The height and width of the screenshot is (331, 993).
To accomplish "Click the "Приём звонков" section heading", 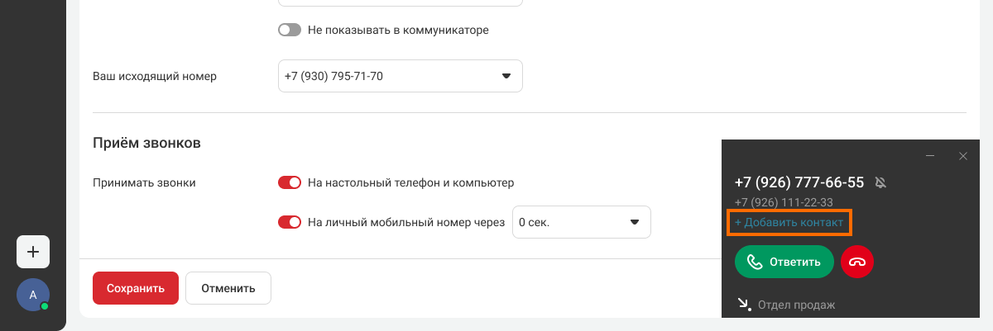I will tap(146, 143).
